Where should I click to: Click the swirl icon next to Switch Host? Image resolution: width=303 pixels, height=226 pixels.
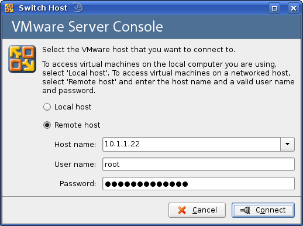pos(78,8)
